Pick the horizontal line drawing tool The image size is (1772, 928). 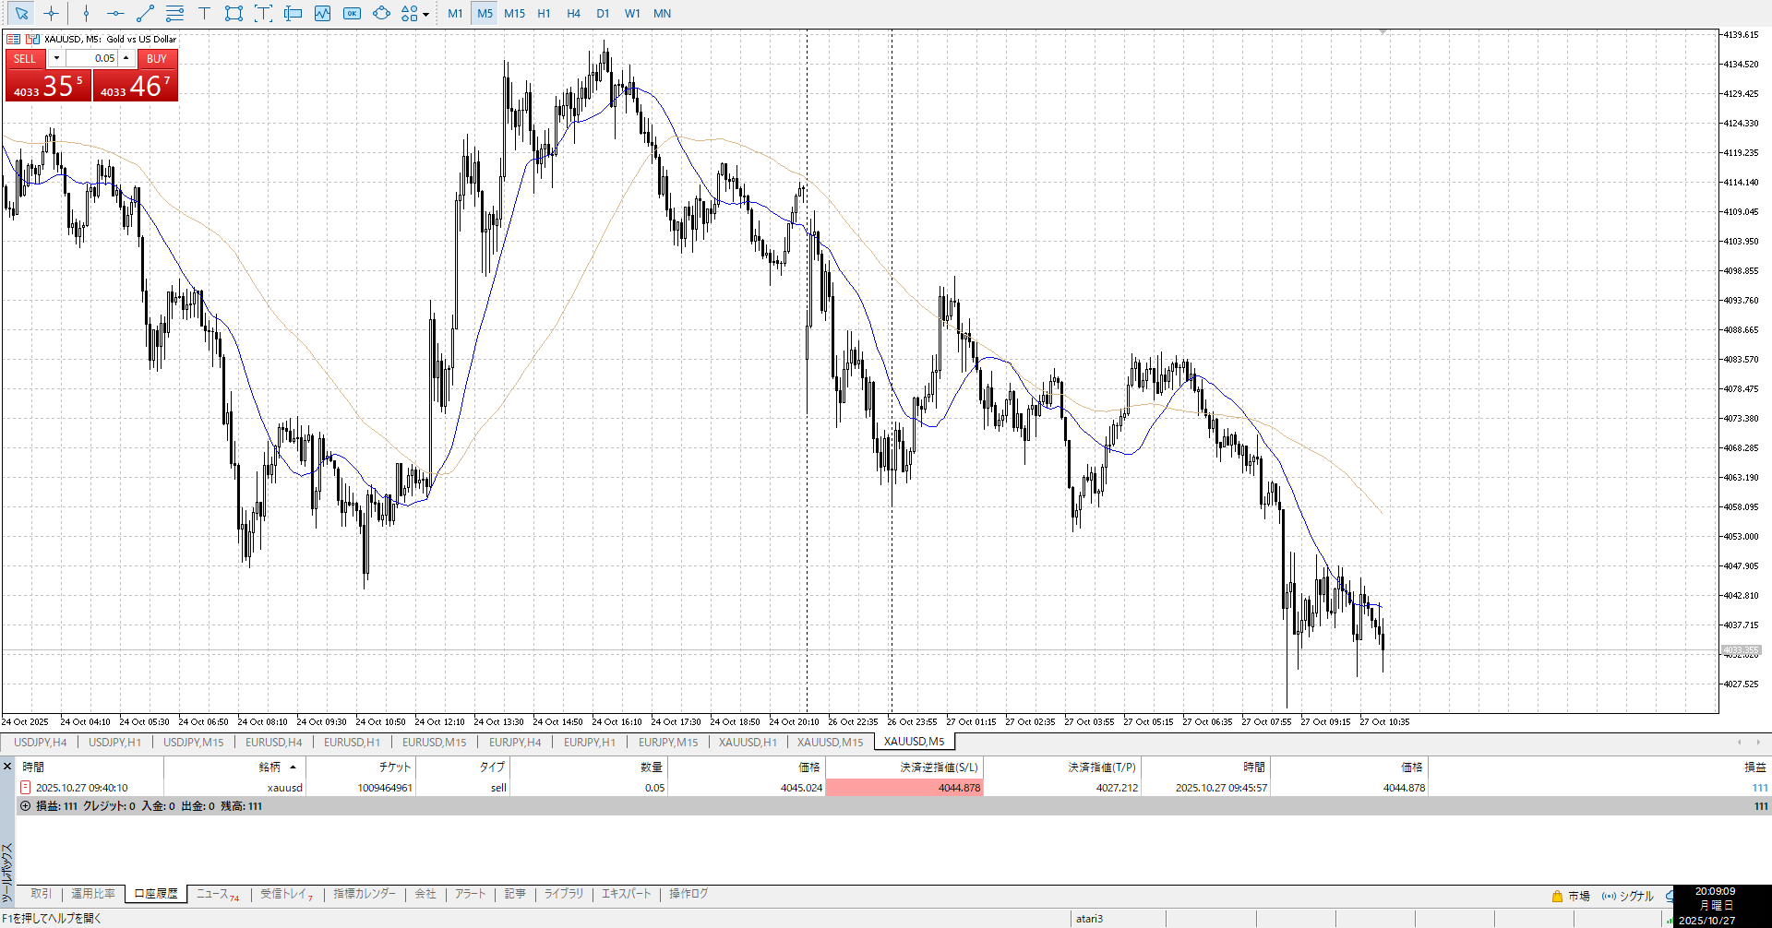(x=115, y=13)
